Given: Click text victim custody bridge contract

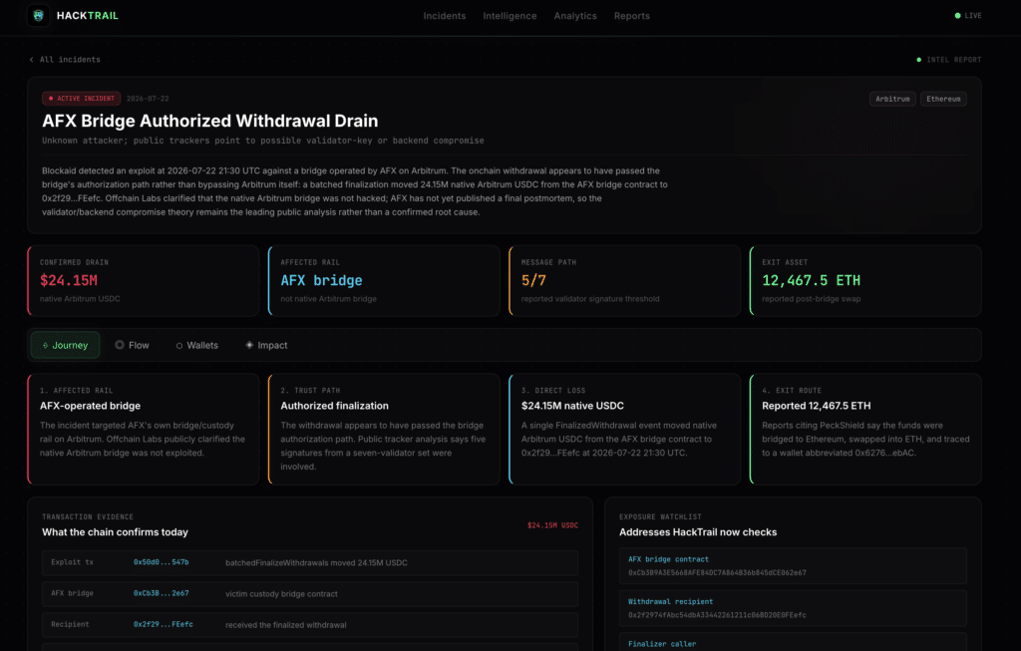Looking at the screenshot, I should (x=281, y=594).
